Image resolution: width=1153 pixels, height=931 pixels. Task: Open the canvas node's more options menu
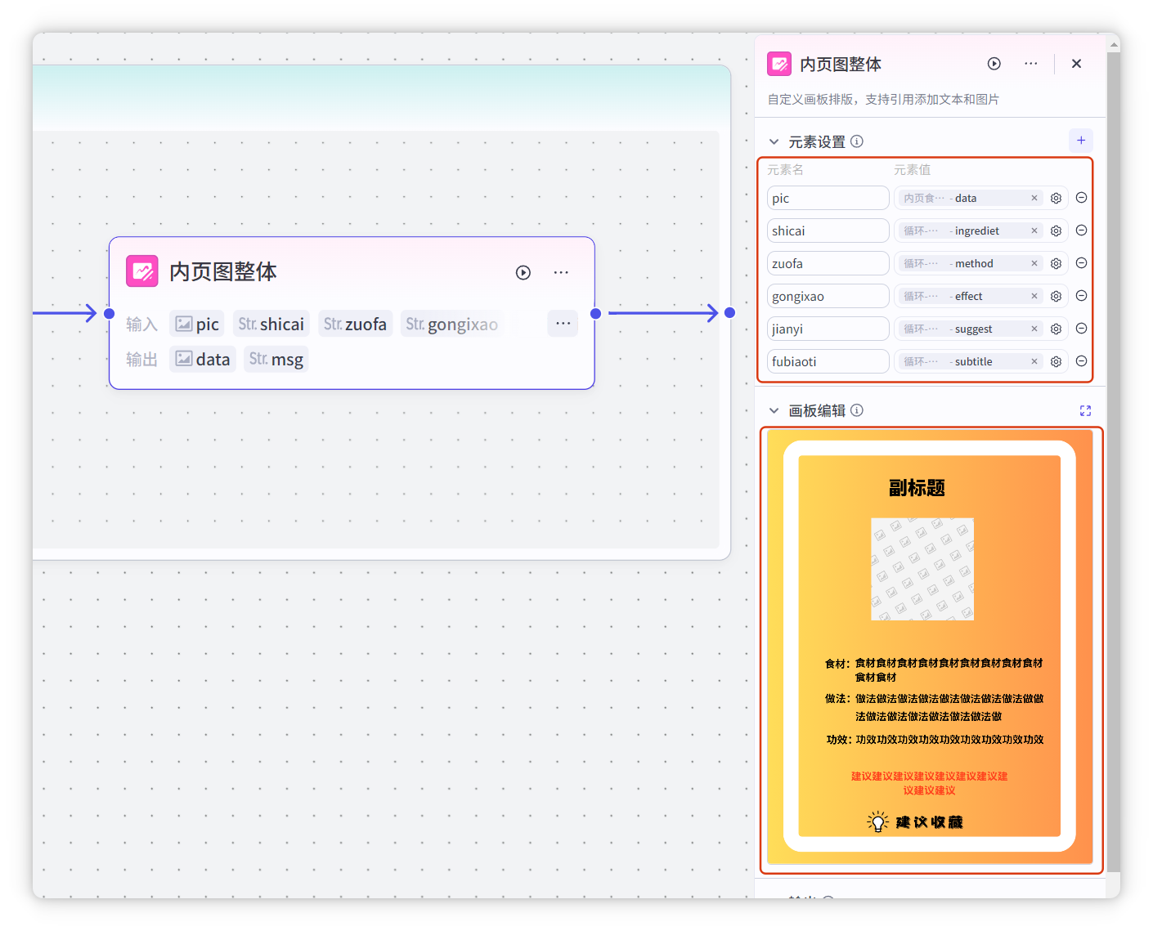[x=561, y=273]
